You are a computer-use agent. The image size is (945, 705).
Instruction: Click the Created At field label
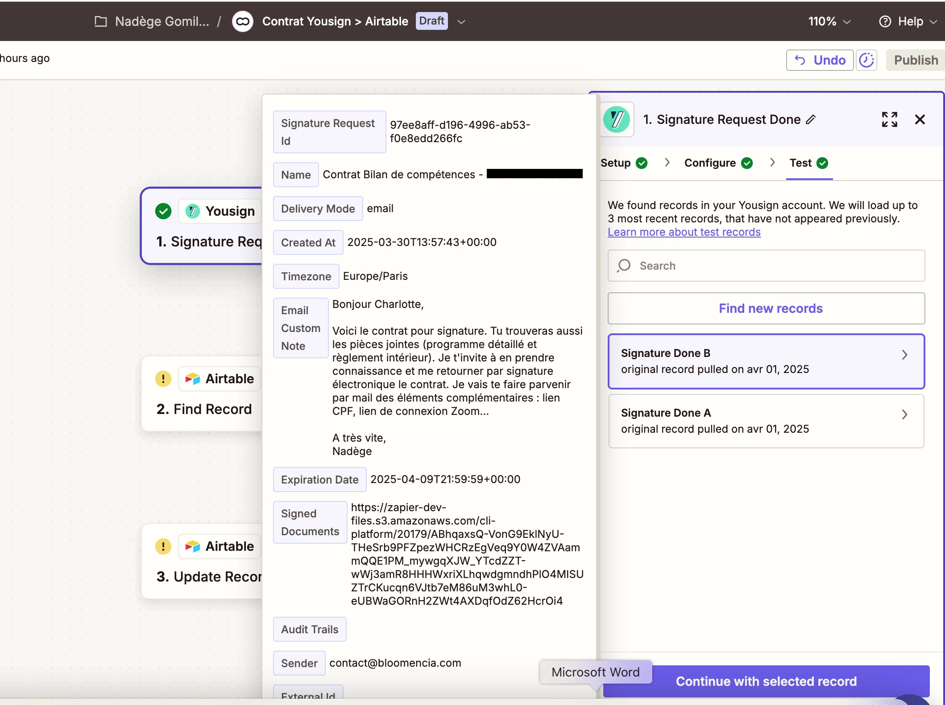point(308,242)
